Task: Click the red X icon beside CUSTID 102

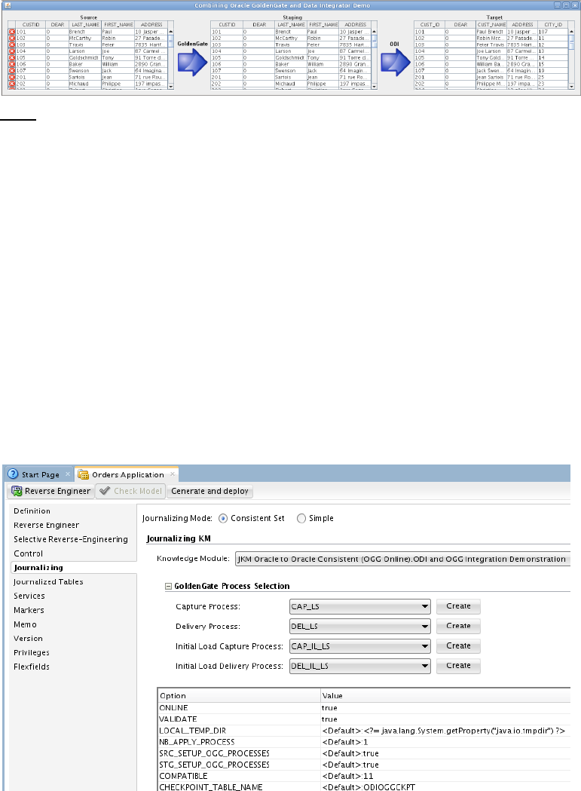Action: tap(12, 38)
